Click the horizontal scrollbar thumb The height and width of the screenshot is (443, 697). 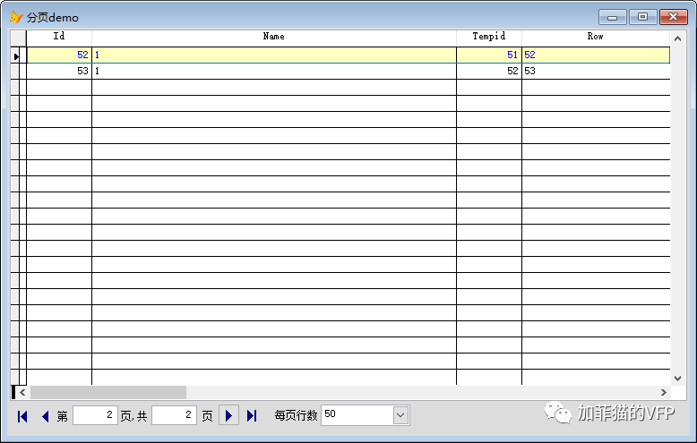(108, 392)
